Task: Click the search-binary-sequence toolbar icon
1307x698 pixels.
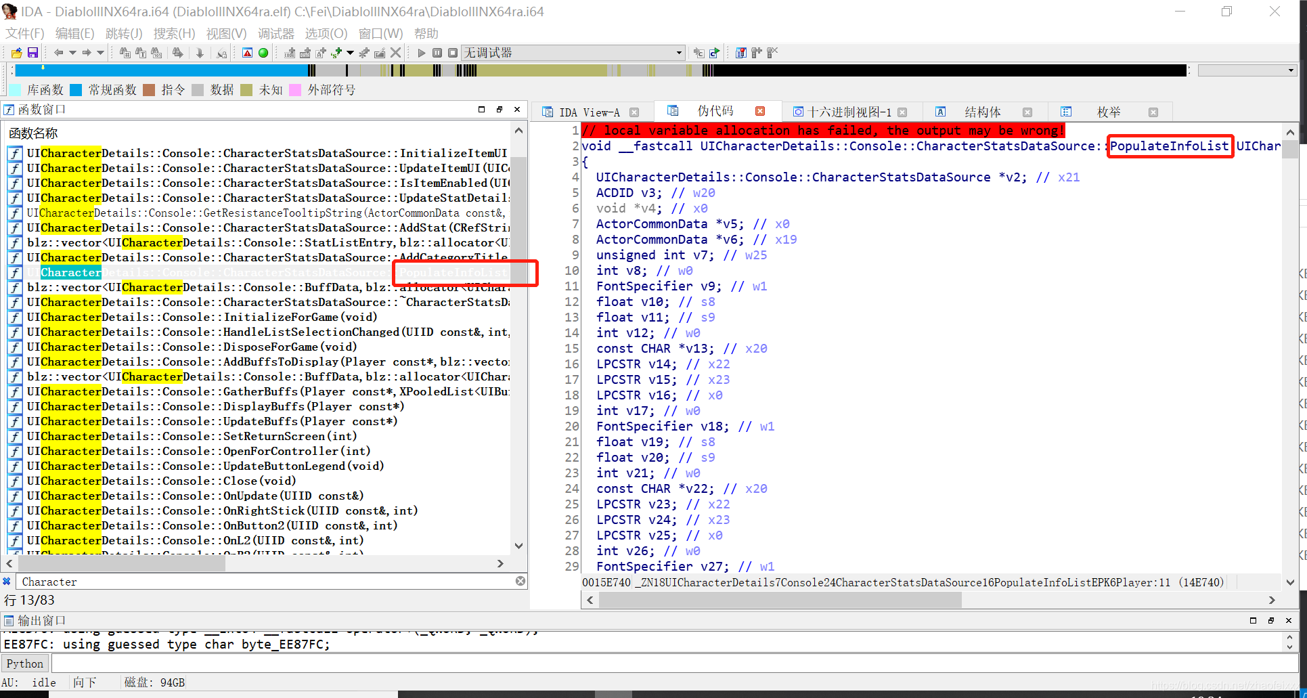Action: 157,53
